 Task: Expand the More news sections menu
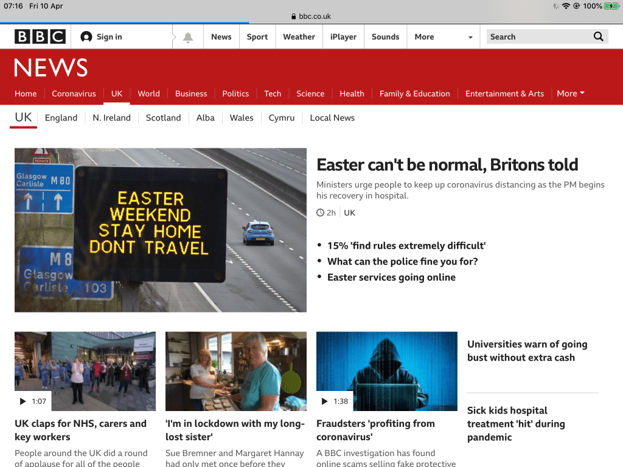(570, 94)
